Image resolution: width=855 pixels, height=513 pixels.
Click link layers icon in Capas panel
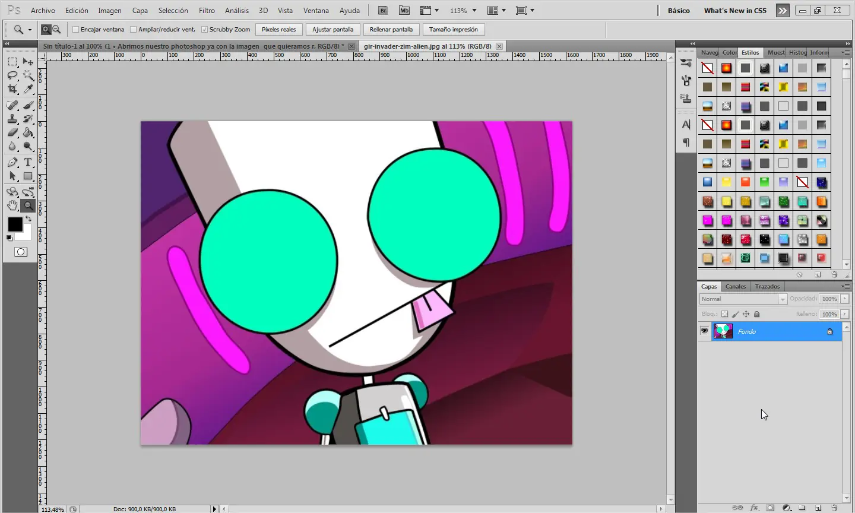tap(737, 508)
